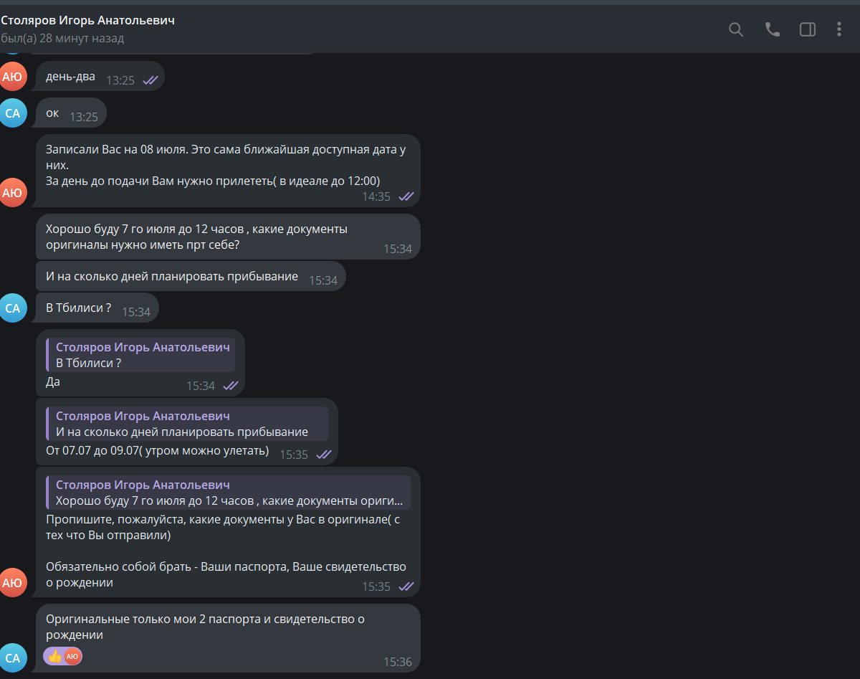
Task: Click the 'Оригинальные только мои 2 паспорта' message
Action: pos(228,638)
